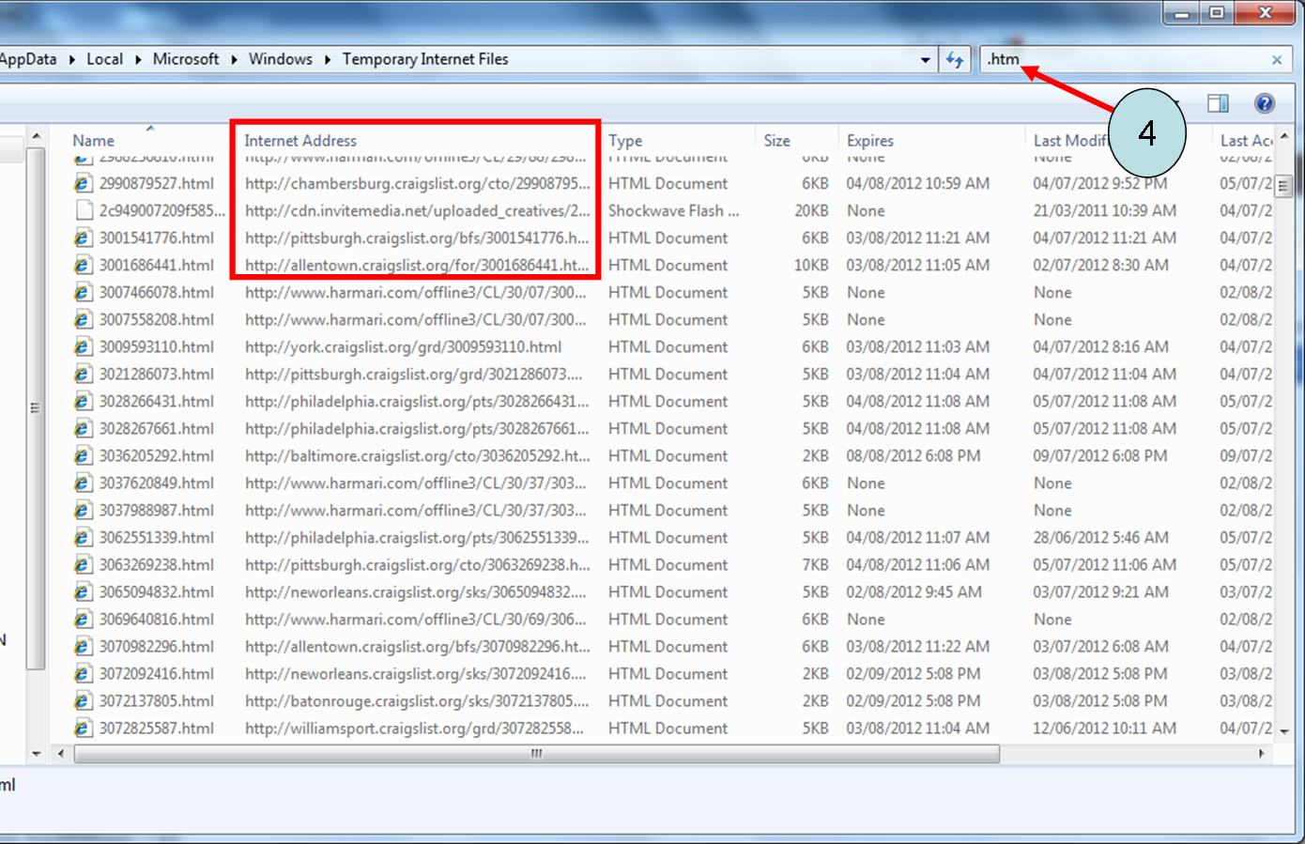Maximize the Explorer window

coord(1217,12)
